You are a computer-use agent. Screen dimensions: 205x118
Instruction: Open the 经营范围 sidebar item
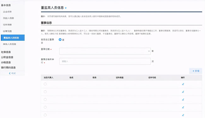pyautogui.click(x=7, y=31)
